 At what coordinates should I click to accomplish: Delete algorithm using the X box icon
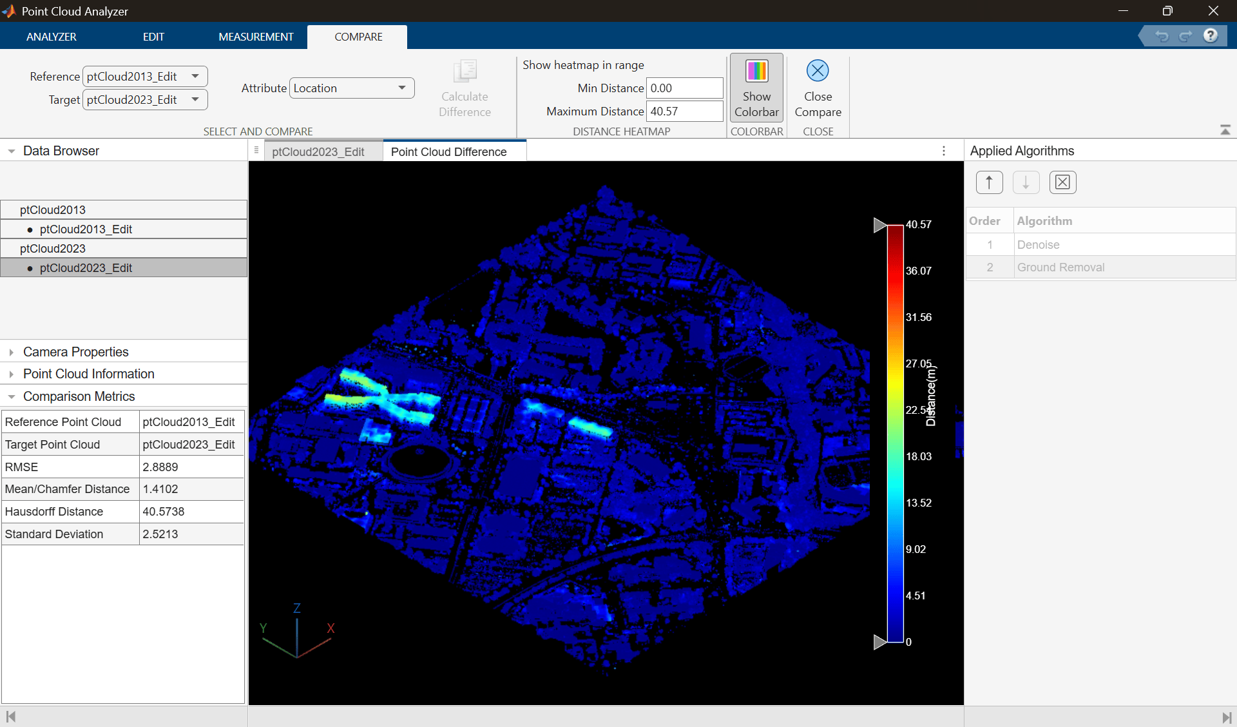1062,182
